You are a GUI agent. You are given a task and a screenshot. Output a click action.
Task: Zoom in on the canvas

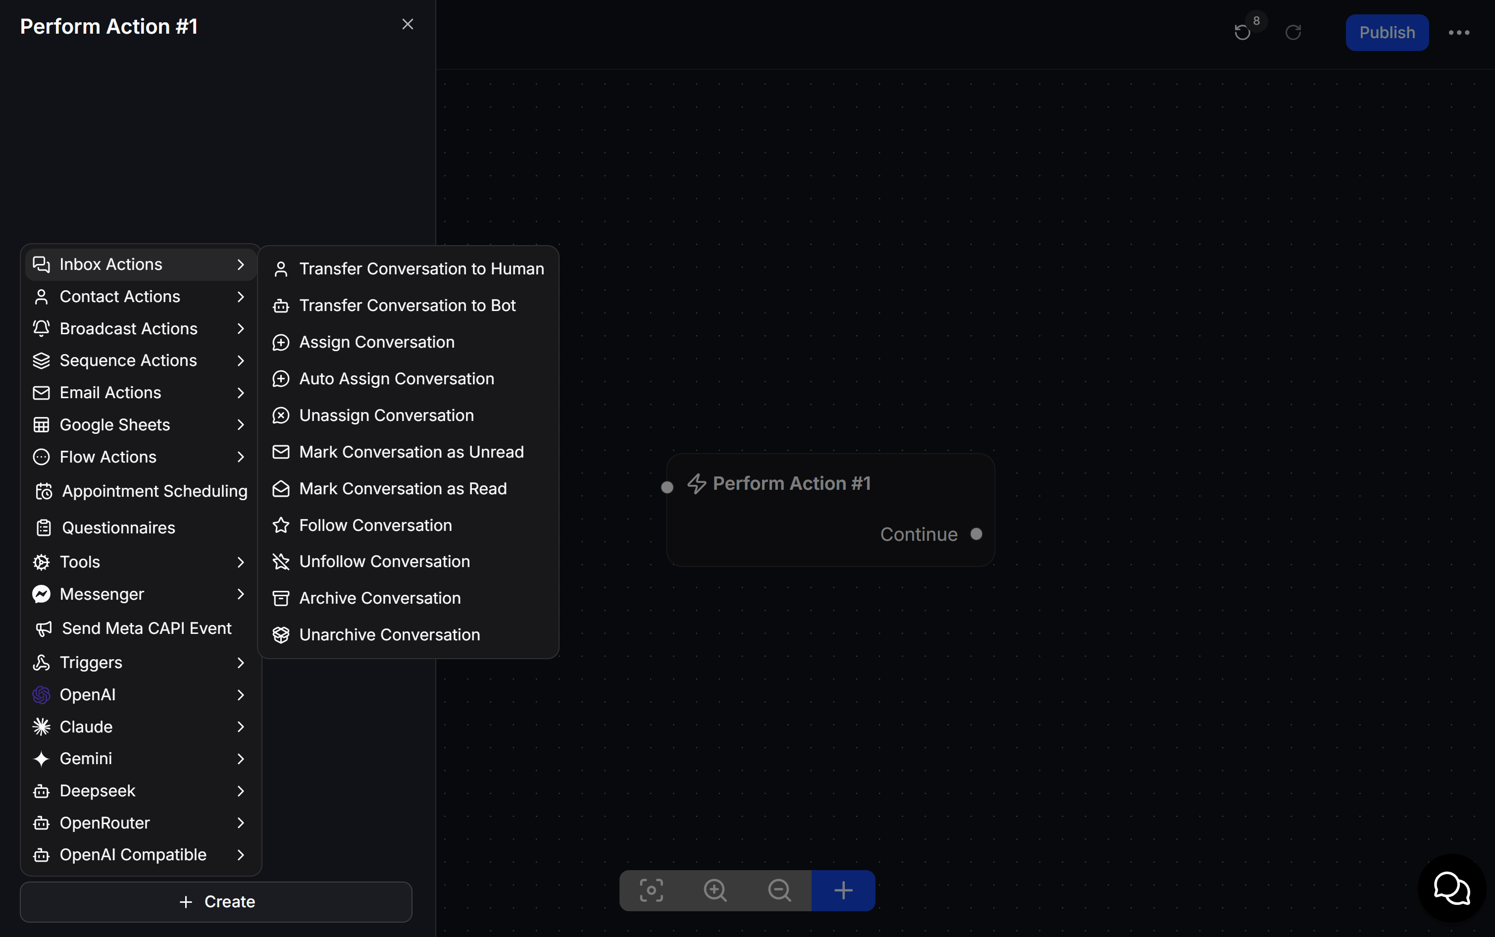[715, 890]
